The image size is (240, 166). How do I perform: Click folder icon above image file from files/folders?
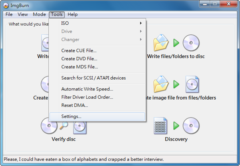161,84
